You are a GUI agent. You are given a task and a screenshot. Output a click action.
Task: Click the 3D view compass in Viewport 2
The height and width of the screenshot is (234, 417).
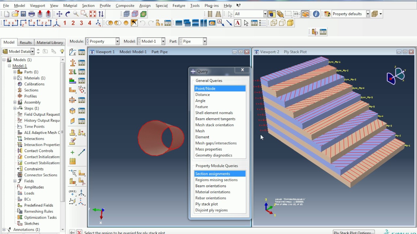(x=395, y=76)
